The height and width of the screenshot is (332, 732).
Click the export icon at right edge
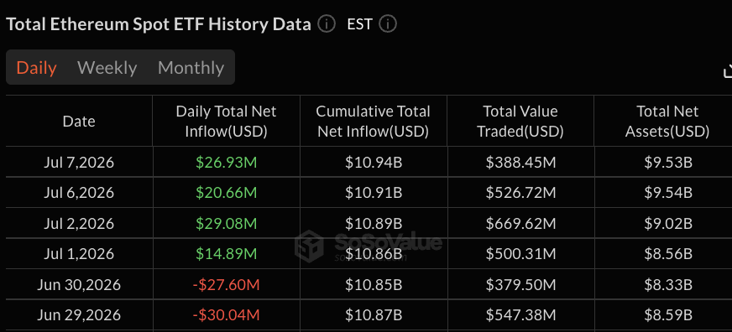click(727, 71)
